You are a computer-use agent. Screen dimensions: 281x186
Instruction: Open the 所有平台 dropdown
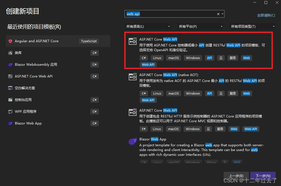pyautogui.click(x=200, y=26)
